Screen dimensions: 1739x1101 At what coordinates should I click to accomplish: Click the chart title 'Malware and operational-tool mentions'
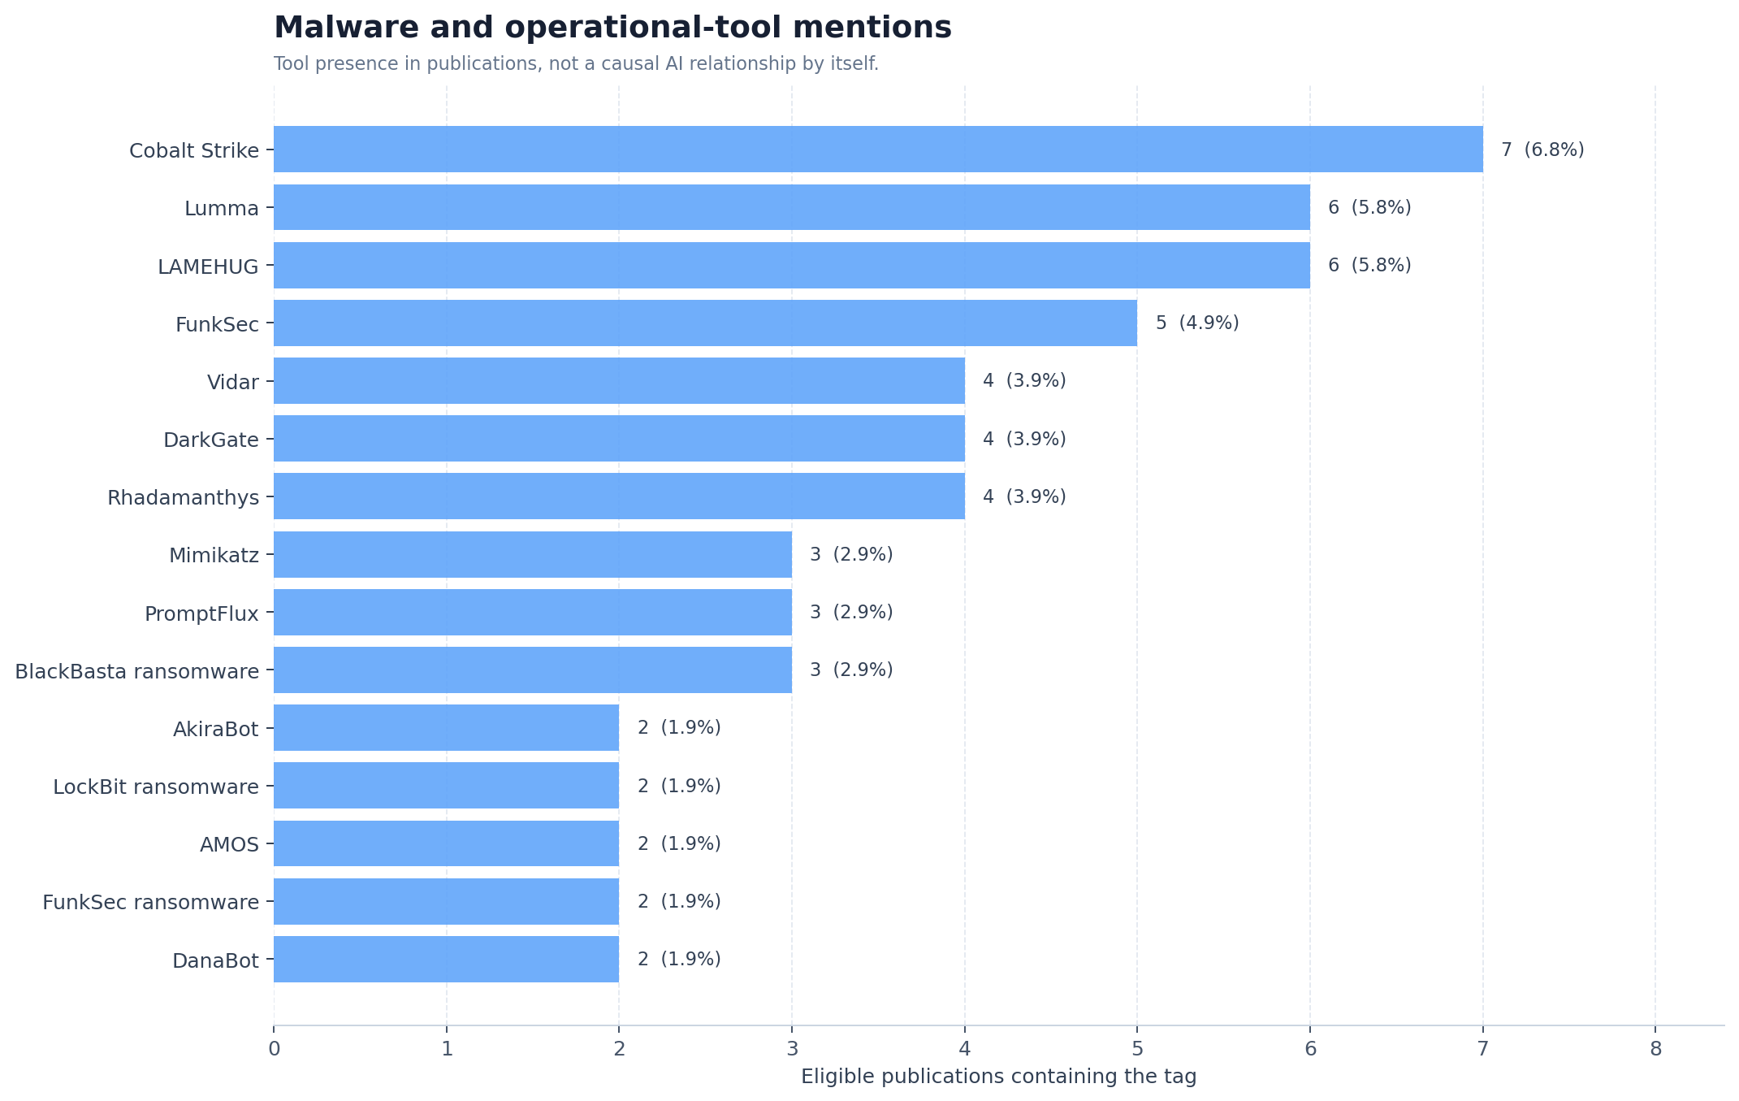[x=612, y=28]
